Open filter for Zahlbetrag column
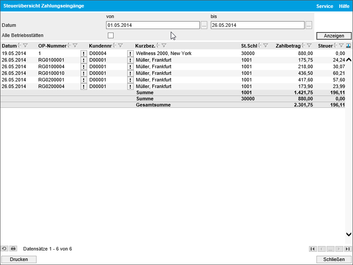 click(x=309, y=46)
